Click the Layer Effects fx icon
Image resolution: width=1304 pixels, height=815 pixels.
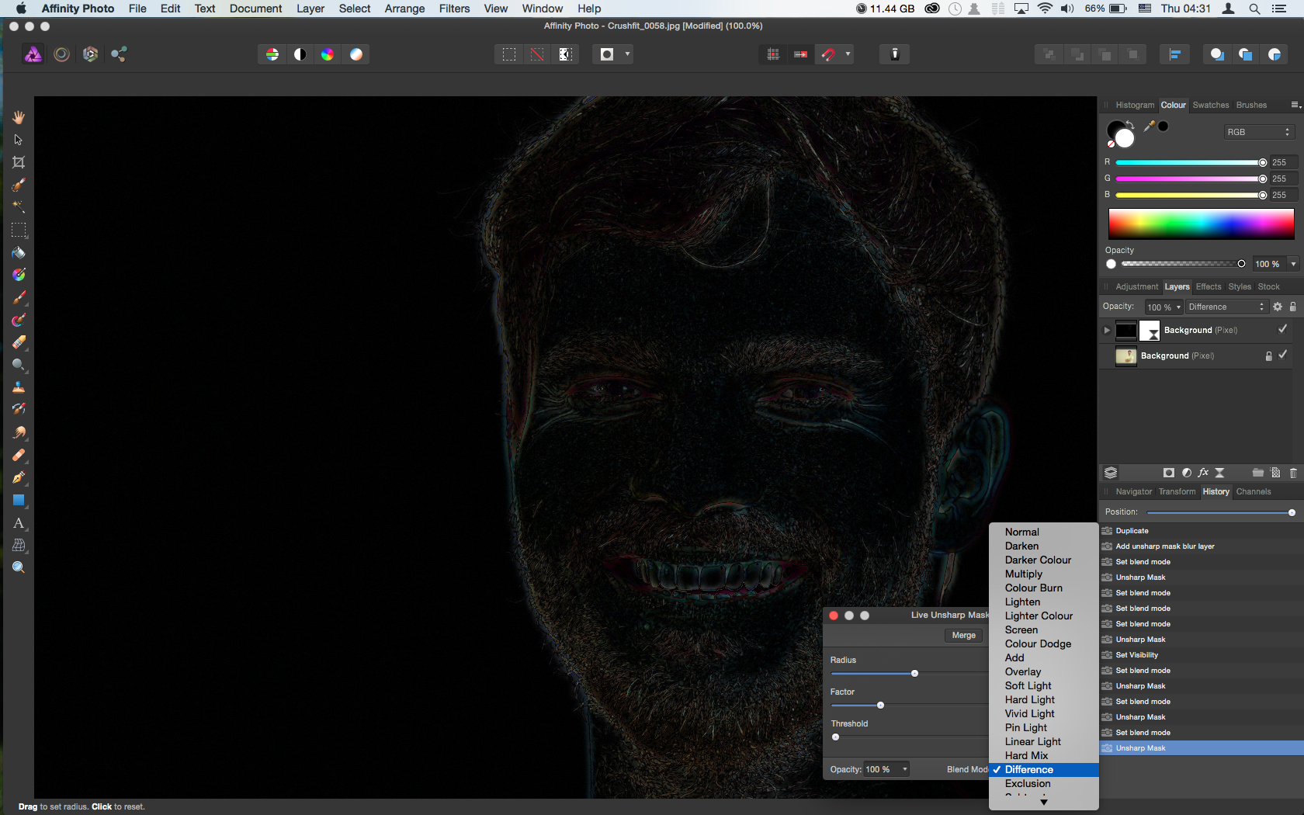point(1203,473)
